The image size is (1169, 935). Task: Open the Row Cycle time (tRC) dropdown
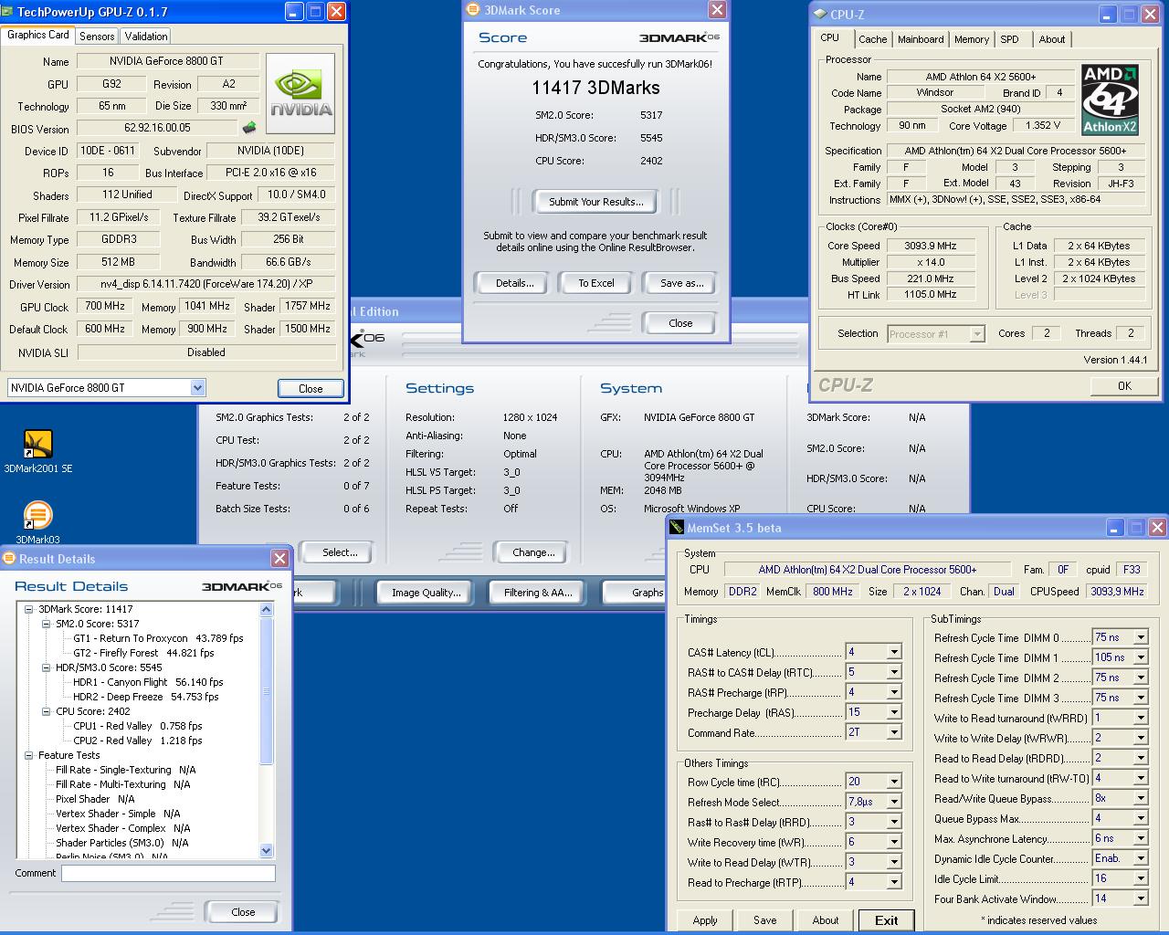893,782
